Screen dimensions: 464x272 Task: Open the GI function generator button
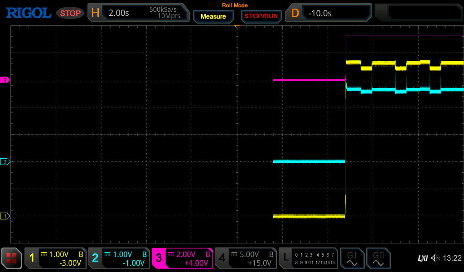point(352,258)
